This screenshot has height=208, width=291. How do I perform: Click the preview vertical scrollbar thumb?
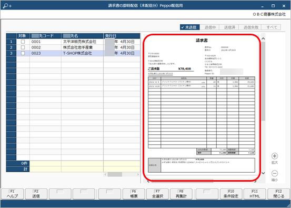pos(263,81)
